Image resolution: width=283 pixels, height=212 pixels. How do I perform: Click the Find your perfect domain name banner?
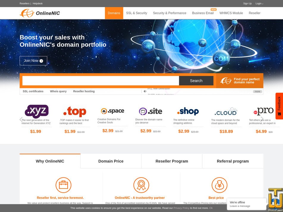pos(240,81)
